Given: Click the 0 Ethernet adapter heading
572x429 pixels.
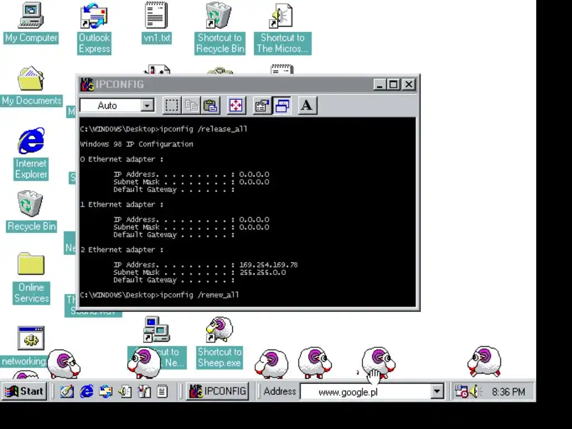Looking at the screenshot, I should coord(122,159).
